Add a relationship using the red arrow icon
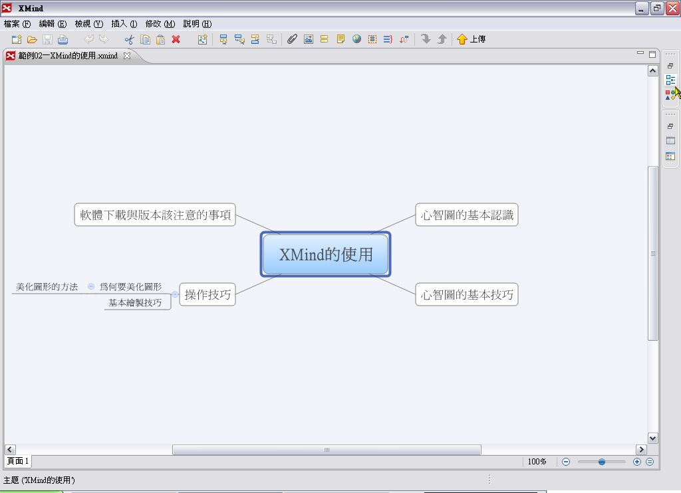This screenshot has width=681, height=493. 404,39
